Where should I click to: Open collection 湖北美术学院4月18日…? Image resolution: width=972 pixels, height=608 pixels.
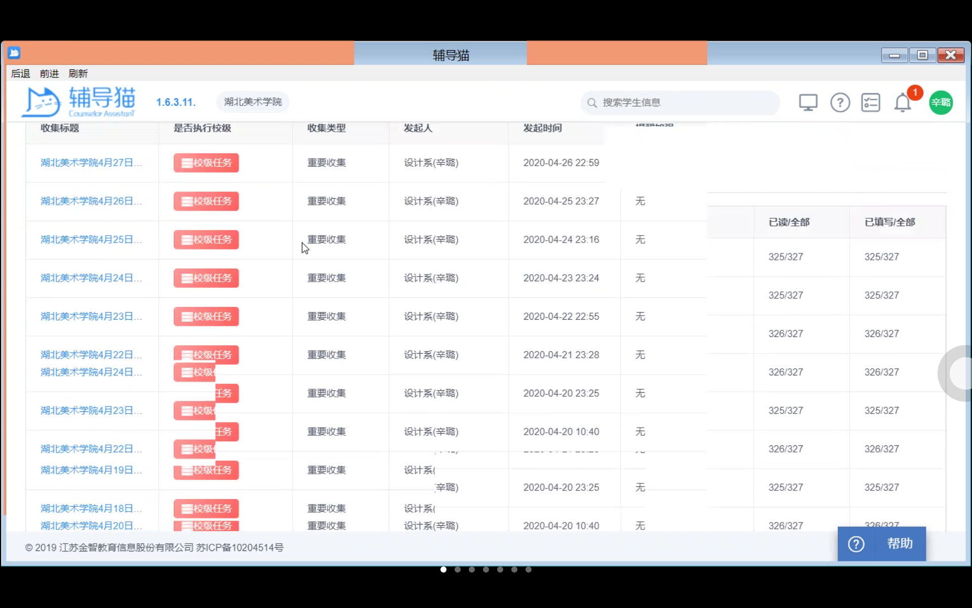(x=91, y=509)
